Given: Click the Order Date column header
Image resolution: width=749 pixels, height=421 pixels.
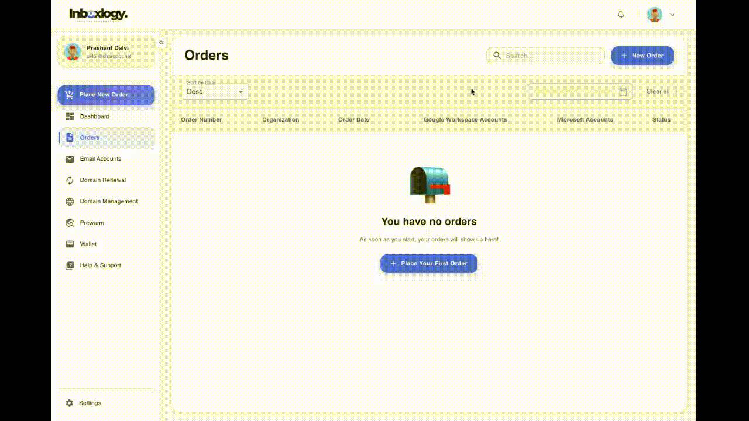Looking at the screenshot, I should pyautogui.click(x=353, y=119).
